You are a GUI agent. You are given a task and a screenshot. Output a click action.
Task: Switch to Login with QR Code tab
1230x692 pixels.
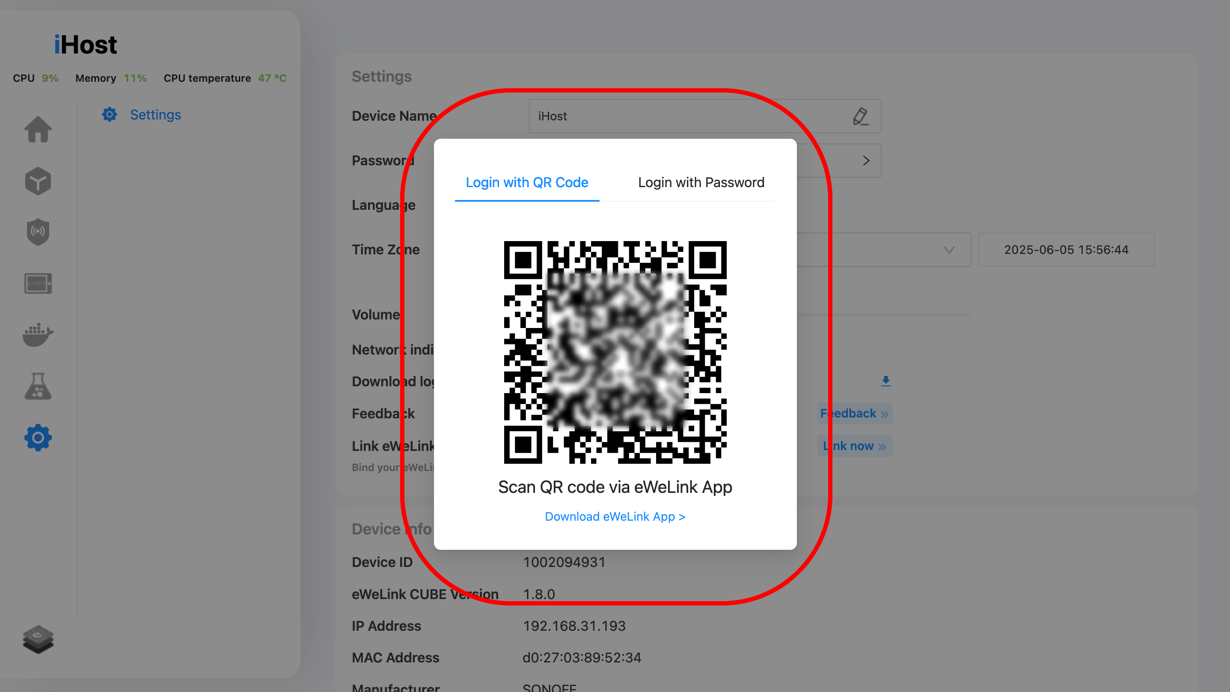click(x=527, y=182)
